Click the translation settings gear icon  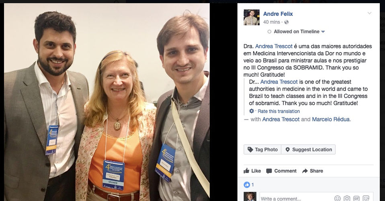(x=252, y=111)
